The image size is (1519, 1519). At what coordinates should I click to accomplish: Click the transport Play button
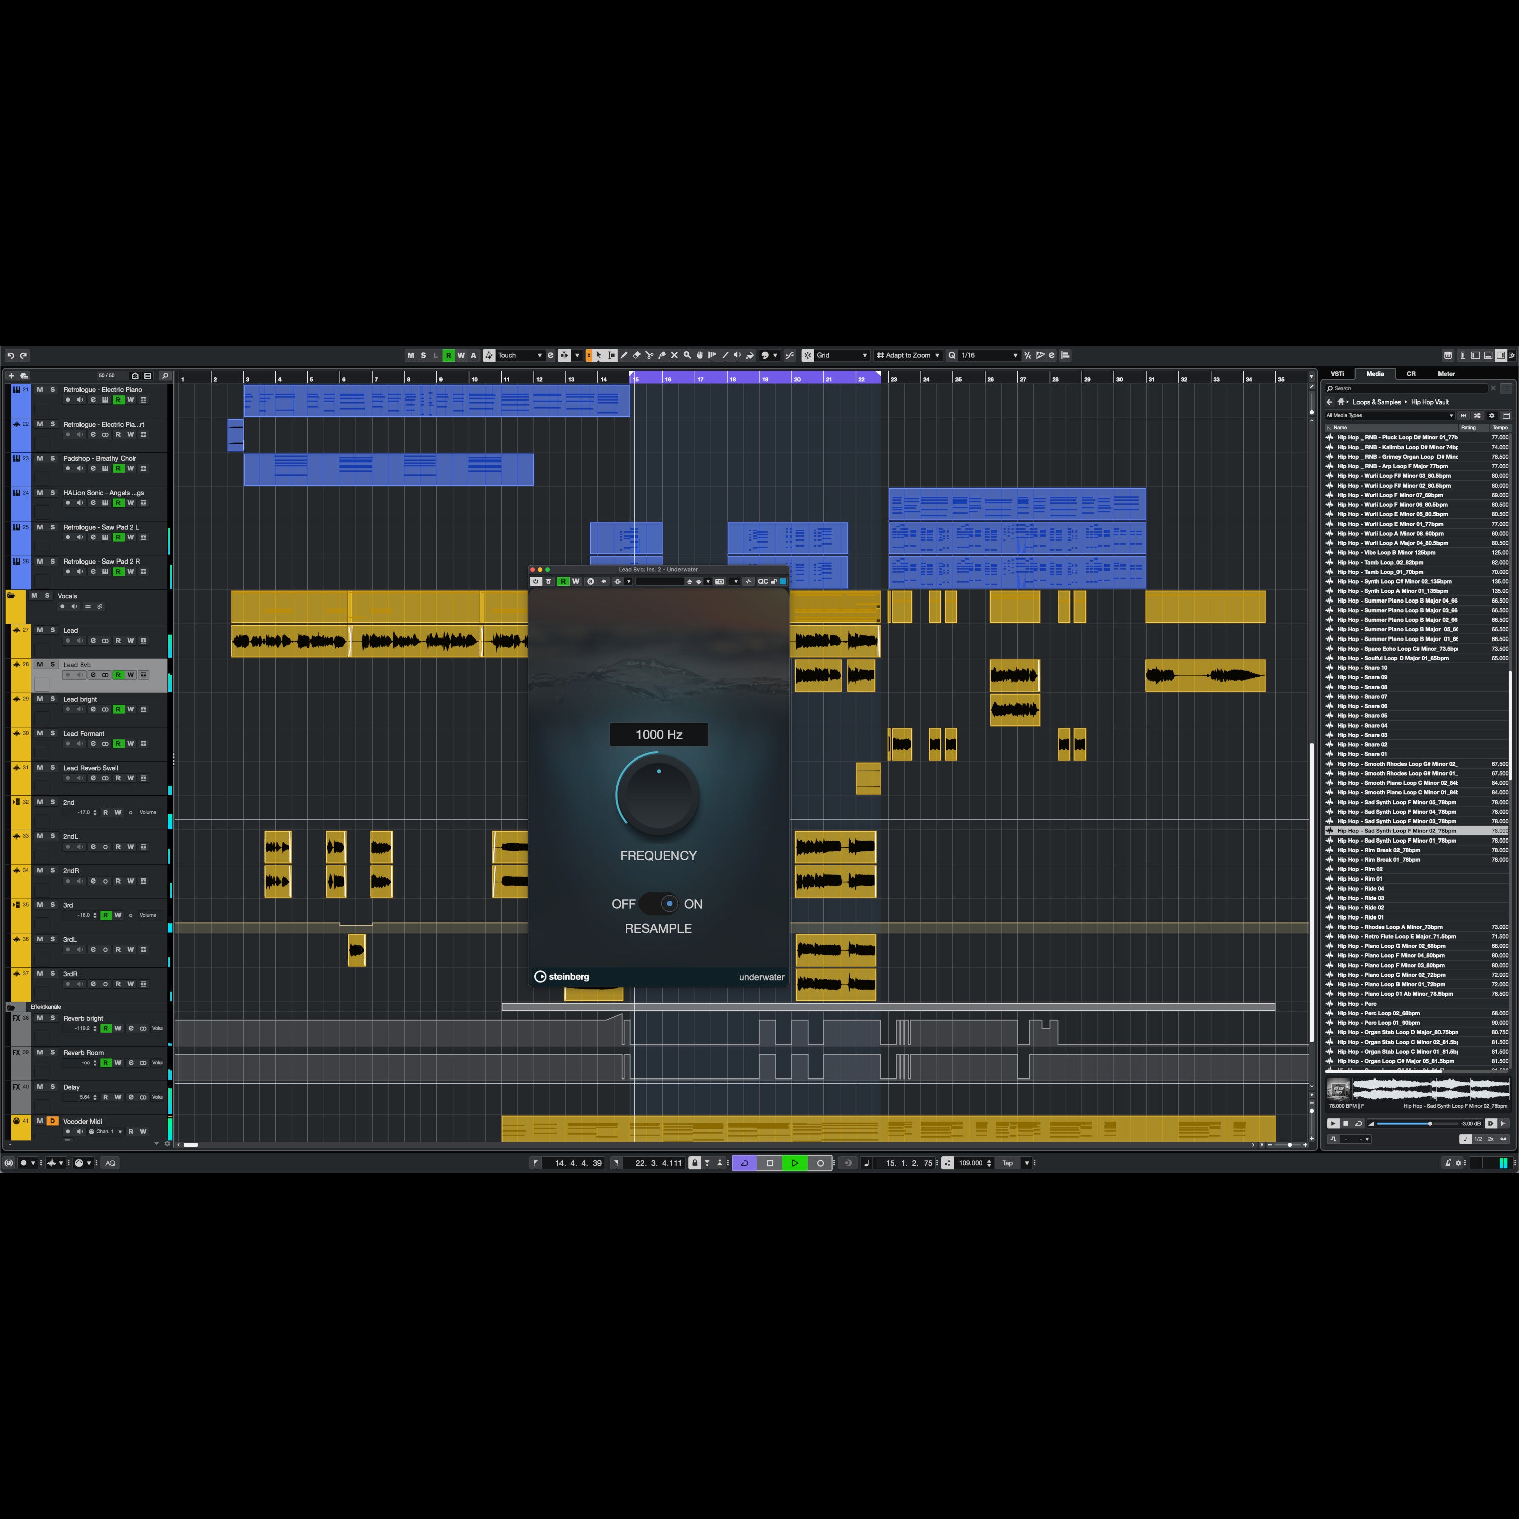point(795,1163)
